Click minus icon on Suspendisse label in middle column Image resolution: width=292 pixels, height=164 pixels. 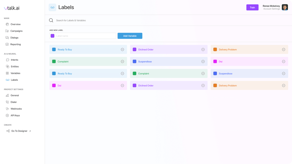[x=203, y=62]
